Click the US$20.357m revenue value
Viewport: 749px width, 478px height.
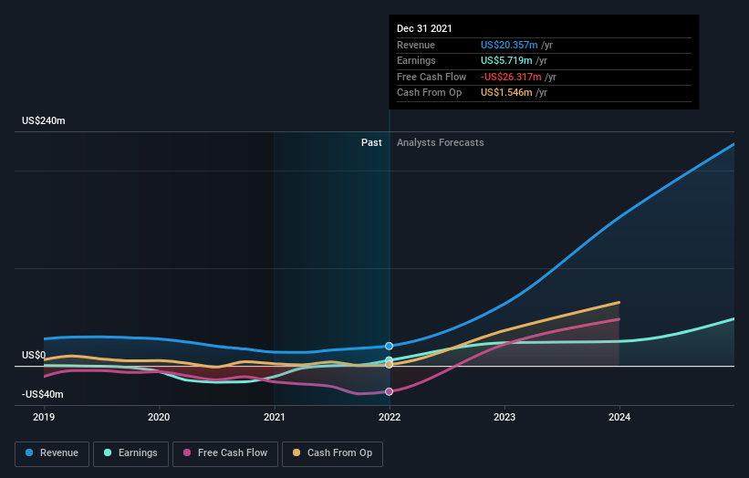coord(509,45)
